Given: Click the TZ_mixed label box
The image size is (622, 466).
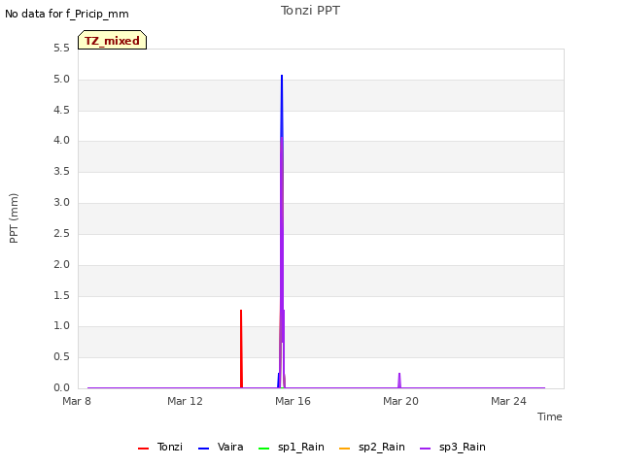Looking at the screenshot, I should pos(113,40).
